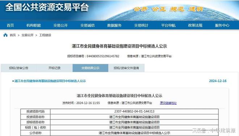Click 交易公开 breadcrumb link
239x136 pixels.
click(28, 35)
